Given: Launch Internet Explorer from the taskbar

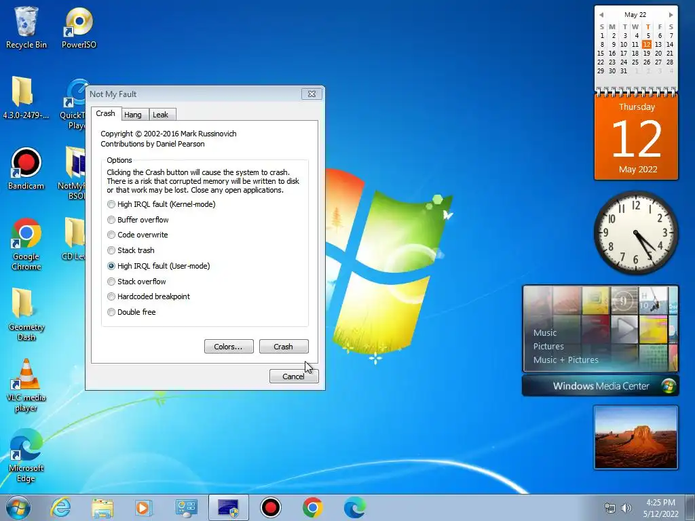Looking at the screenshot, I should coord(60,507).
